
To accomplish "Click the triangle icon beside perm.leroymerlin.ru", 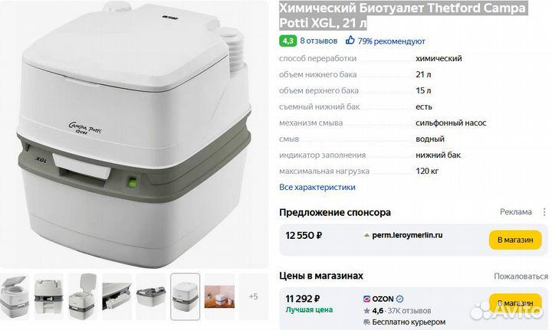I will tap(366, 235).
